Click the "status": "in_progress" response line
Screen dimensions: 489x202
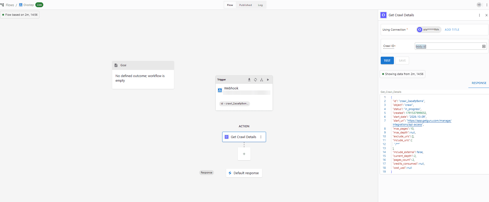coord(407,109)
